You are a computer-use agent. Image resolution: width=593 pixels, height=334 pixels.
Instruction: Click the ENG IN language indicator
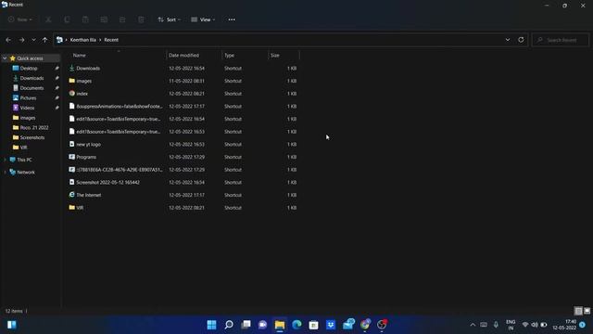coord(511,325)
